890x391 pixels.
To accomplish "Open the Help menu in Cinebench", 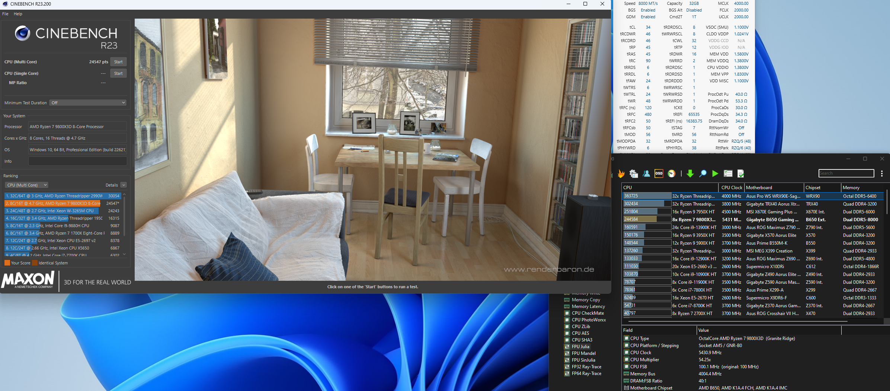I will pyautogui.click(x=18, y=14).
